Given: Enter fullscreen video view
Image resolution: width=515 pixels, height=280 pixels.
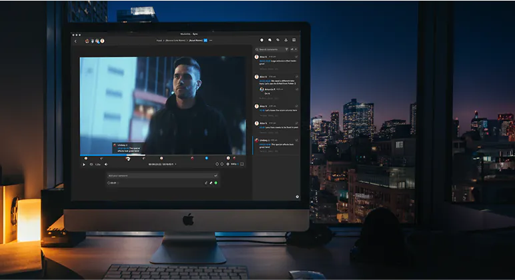Looking at the screenshot, I should [242, 164].
